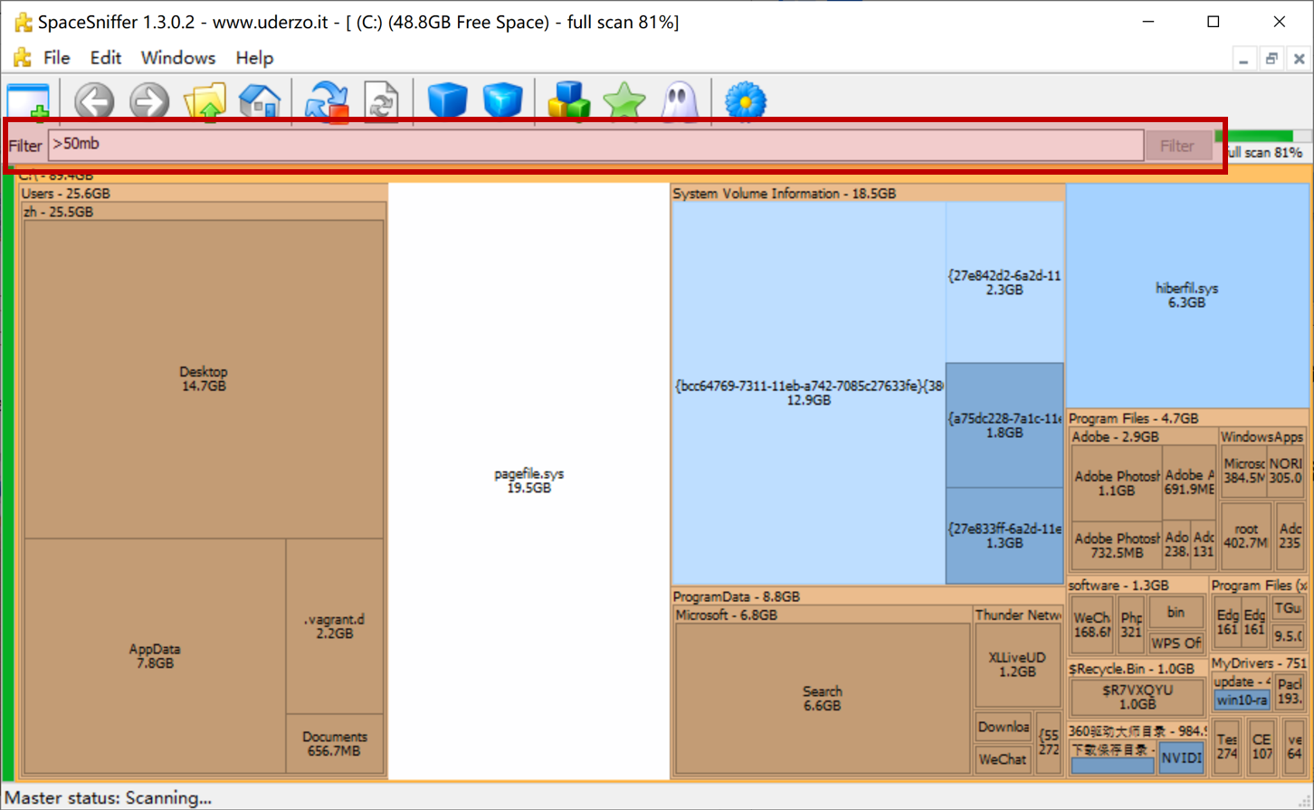Select the bin block in software
Image resolution: width=1314 pixels, height=810 pixels.
point(1176,613)
